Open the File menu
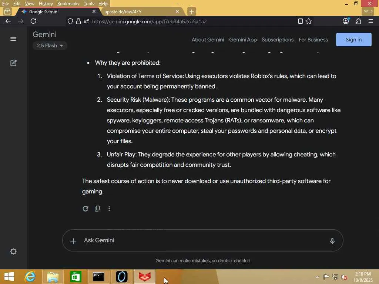Image resolution: width=379 pixels, height=284 pixels. coord(6,4)
